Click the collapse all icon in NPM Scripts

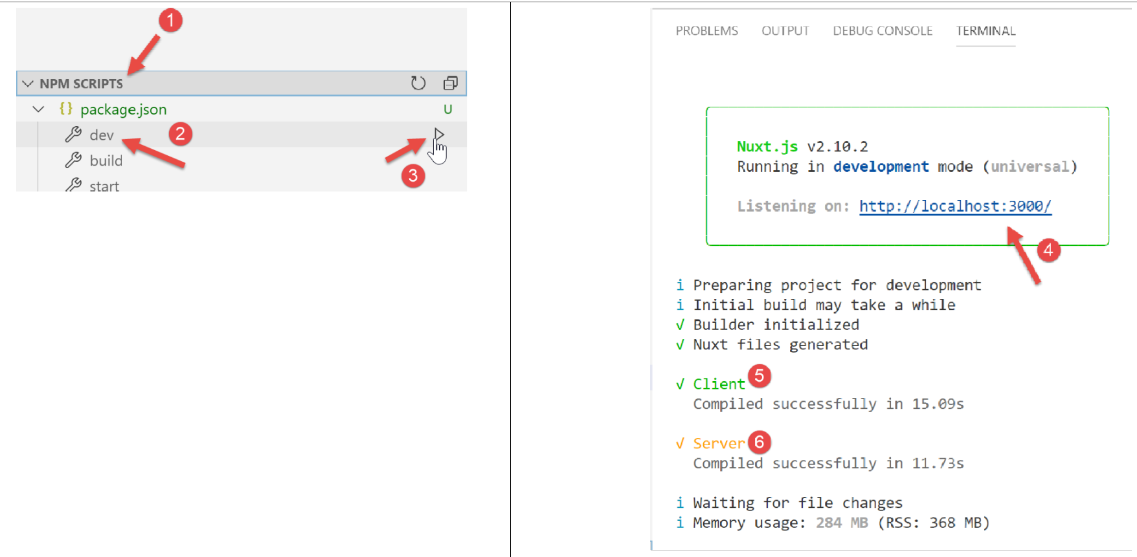point(450,83)
